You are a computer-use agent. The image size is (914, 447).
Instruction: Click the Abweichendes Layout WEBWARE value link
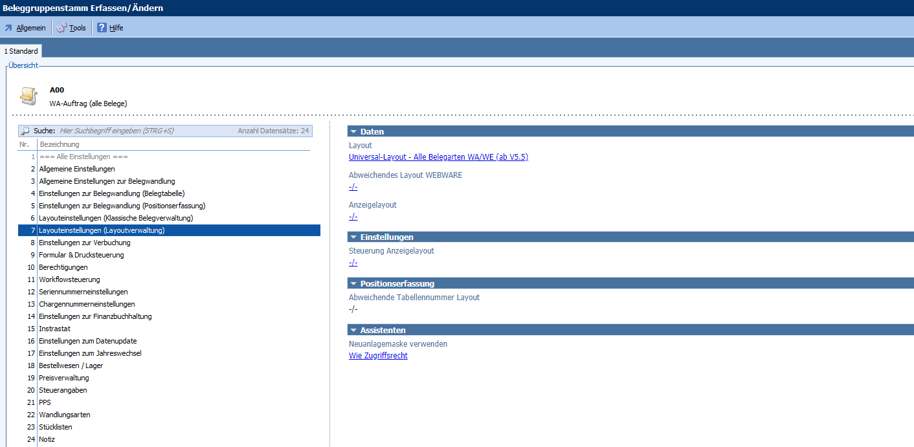pos(353,187)
